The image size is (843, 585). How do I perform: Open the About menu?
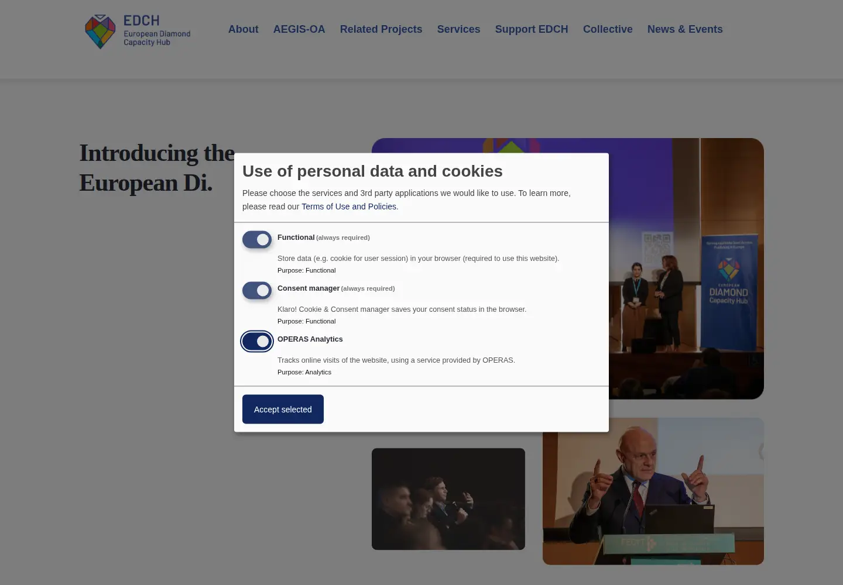243,29
